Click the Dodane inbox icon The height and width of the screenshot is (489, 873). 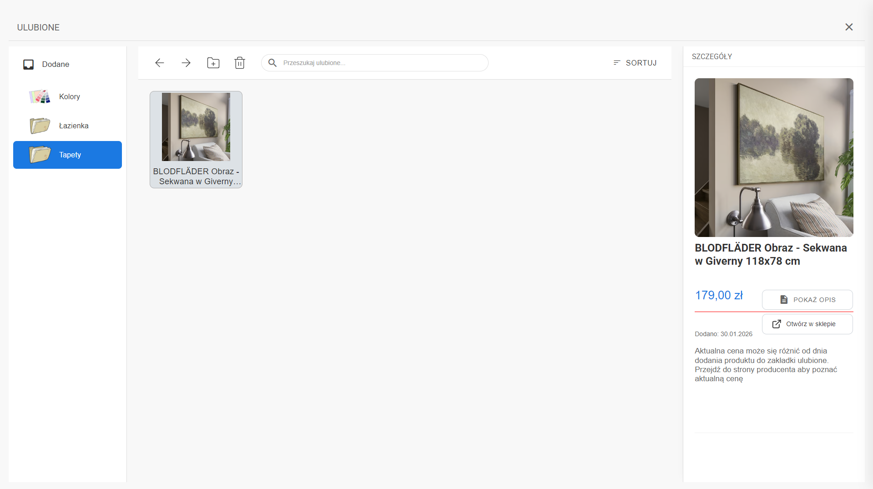[29, 65]
